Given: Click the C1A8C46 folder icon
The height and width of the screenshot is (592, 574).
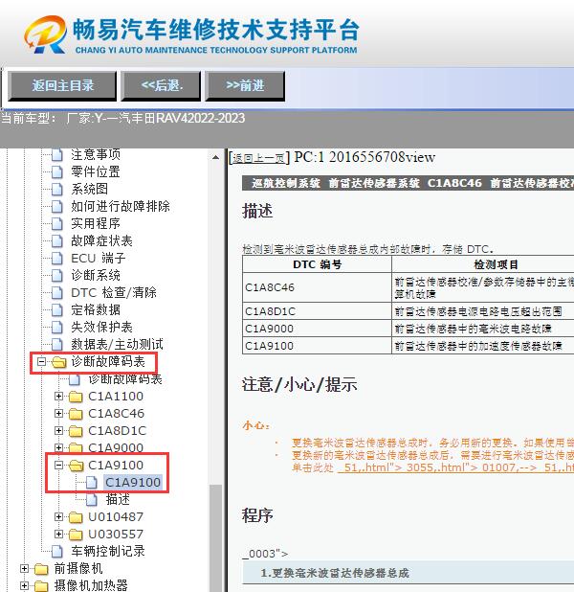Looking at the screenshot, I should tap(77, 414).
